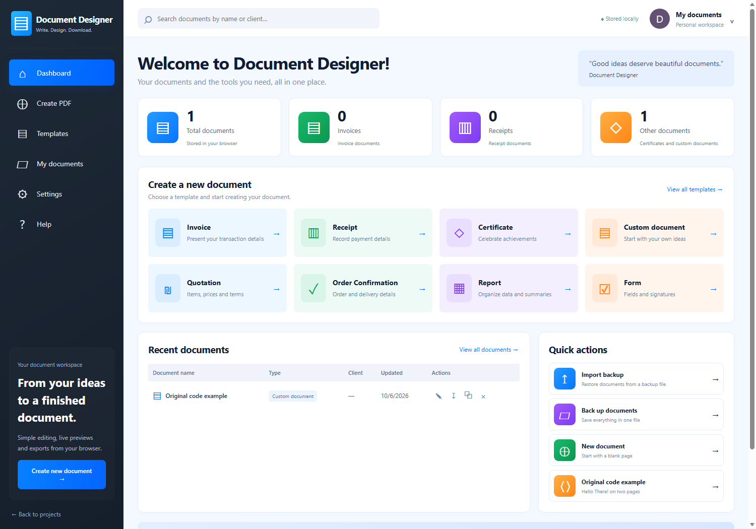Click the New document green icon
This screenshot has height=529, width=756.
pos(564,450)
